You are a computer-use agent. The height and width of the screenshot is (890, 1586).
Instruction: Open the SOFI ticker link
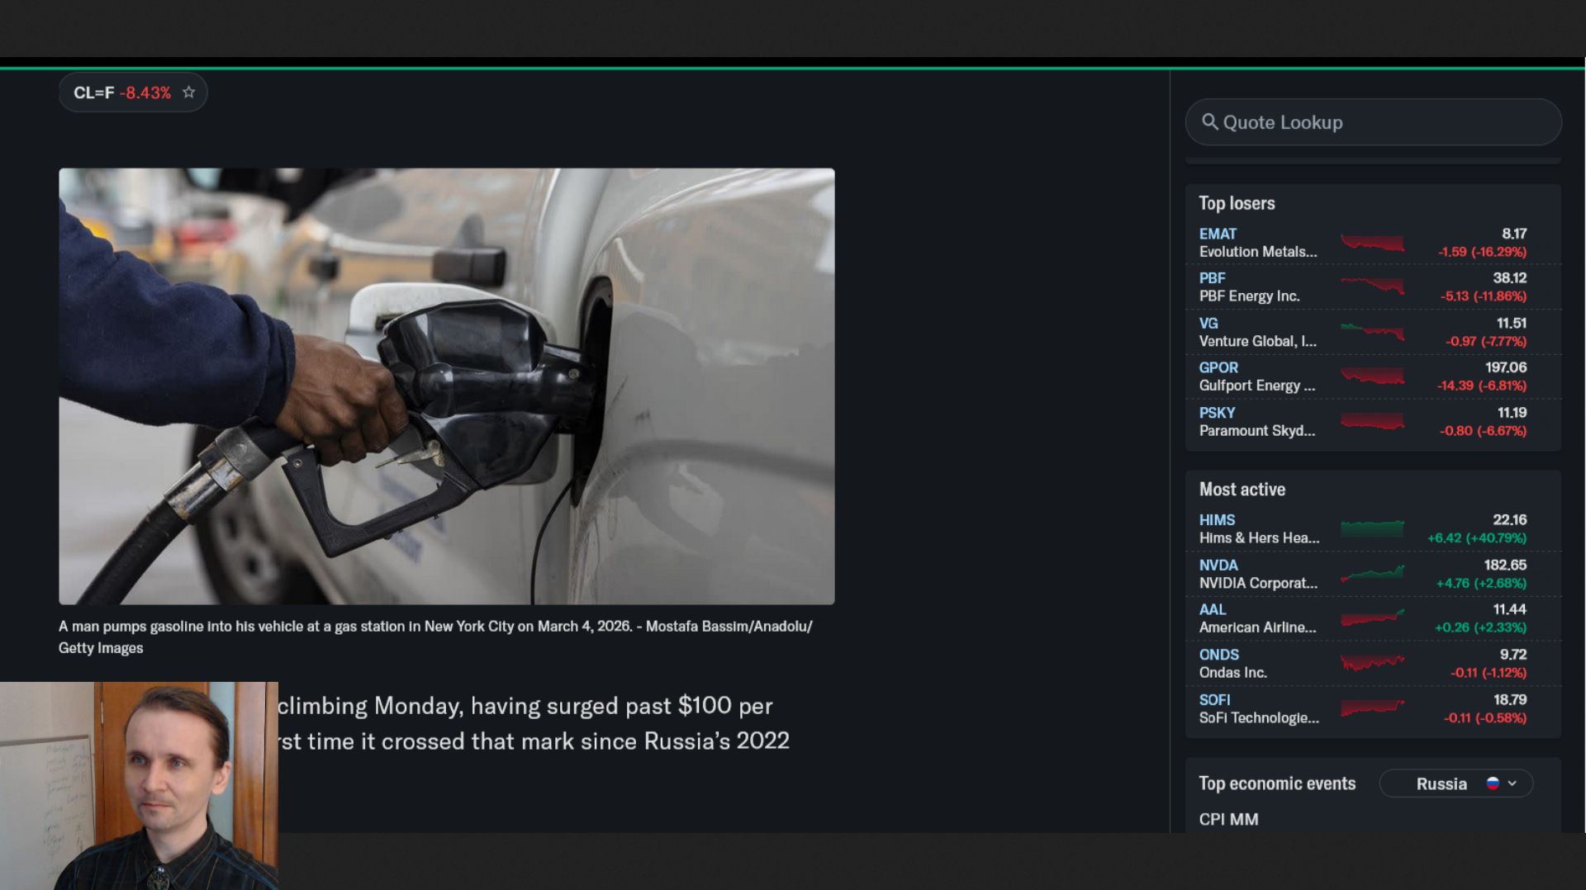coord(1214,699)
